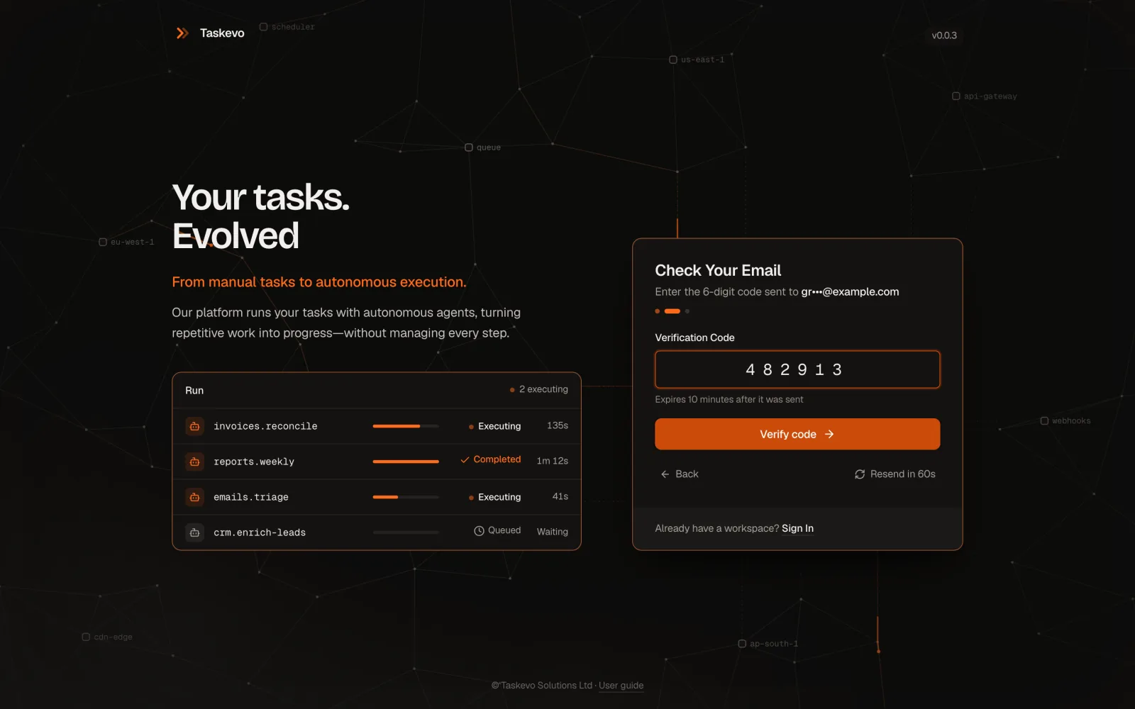Go Back to the previous step
Image resolution: width=1135 pixels, height=709 pixels.
tap(680, 474)
